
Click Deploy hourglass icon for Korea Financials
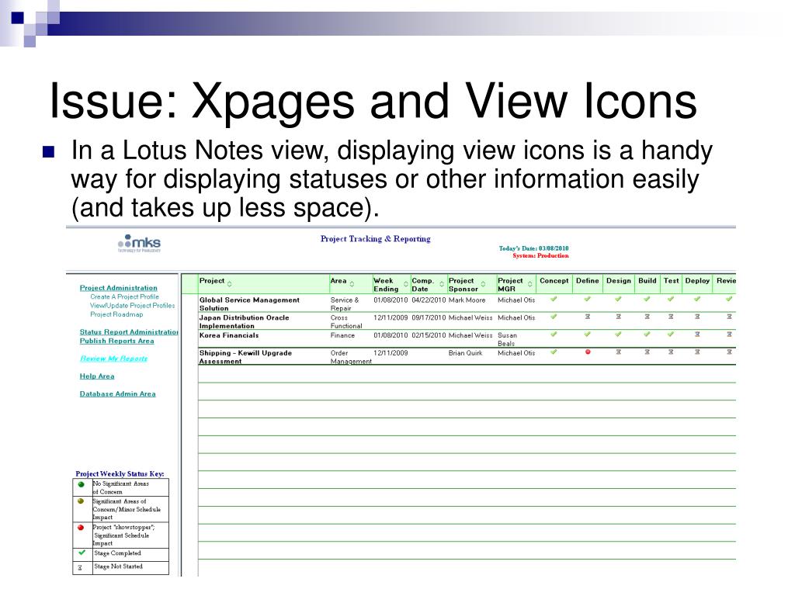(x=698, y=334)
